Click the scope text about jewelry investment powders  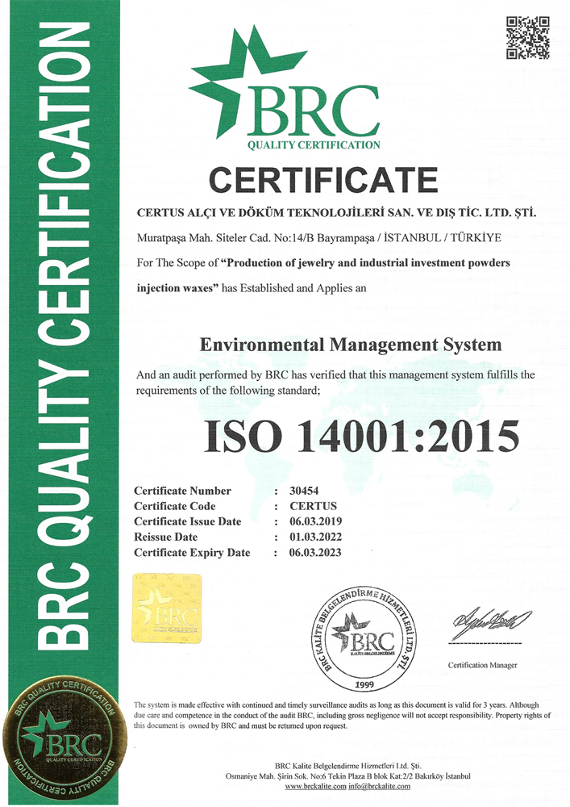point(323,263)
